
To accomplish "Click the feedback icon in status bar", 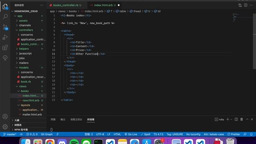I will pyautogui.click(x=245, y=134).
